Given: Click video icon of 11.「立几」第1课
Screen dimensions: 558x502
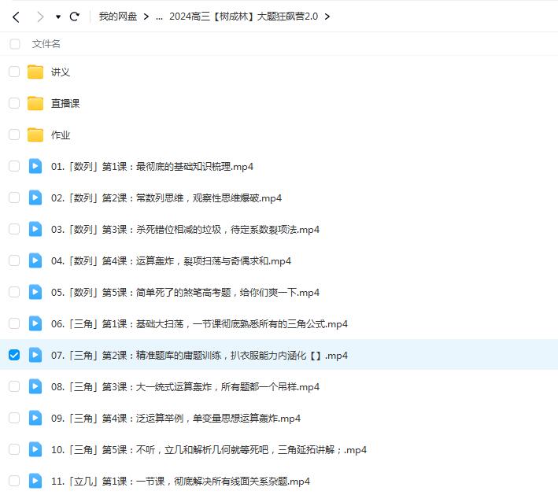Looking at the screenshot, I should [35, 481].
